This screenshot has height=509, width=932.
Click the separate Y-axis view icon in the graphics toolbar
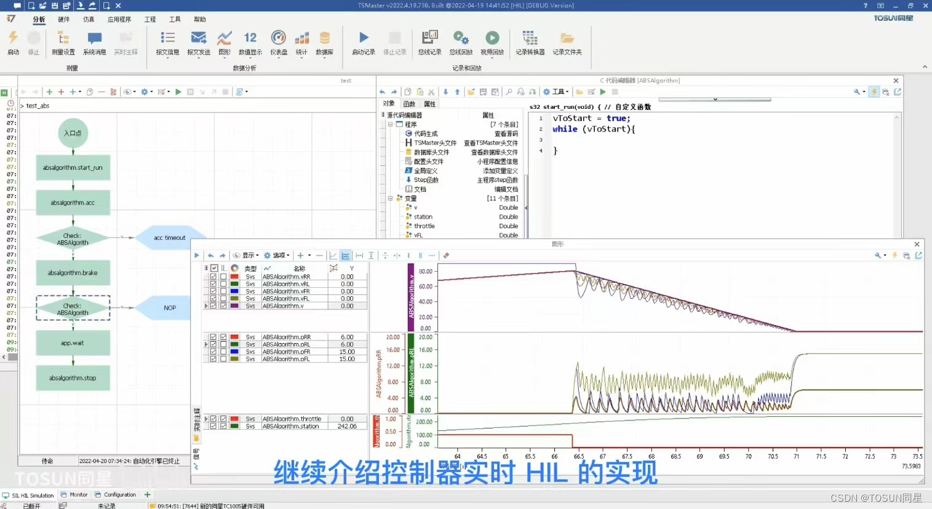click(346, 255)
